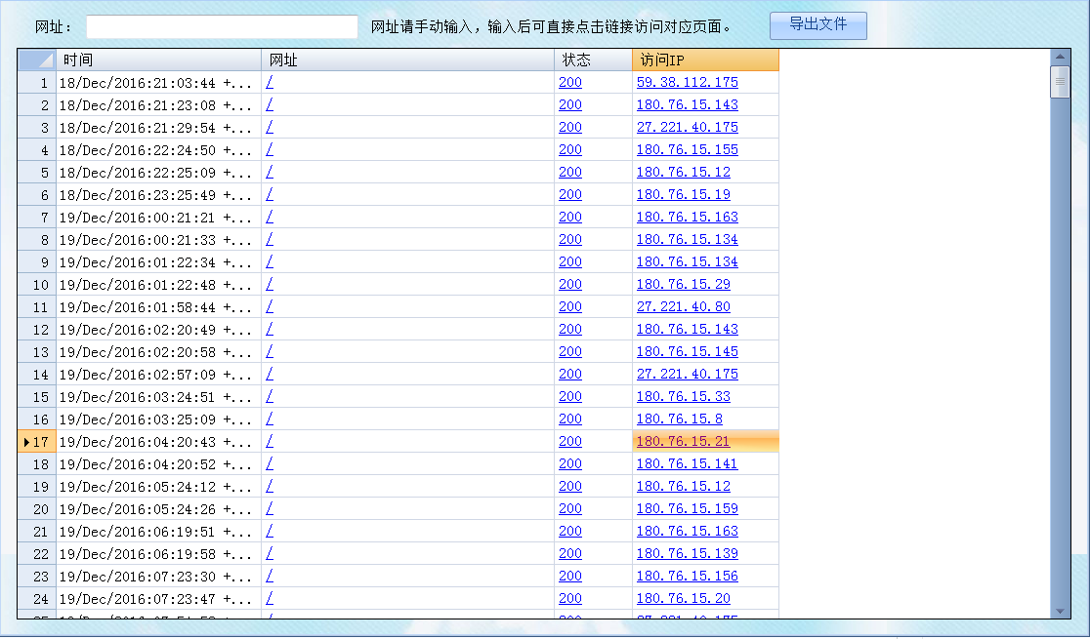
Task: Click the 网址 column header
Action: [407, 60]
